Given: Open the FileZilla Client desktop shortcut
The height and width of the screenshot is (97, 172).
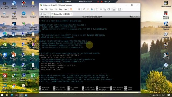Looking at the screenshot, I should 5,77.
